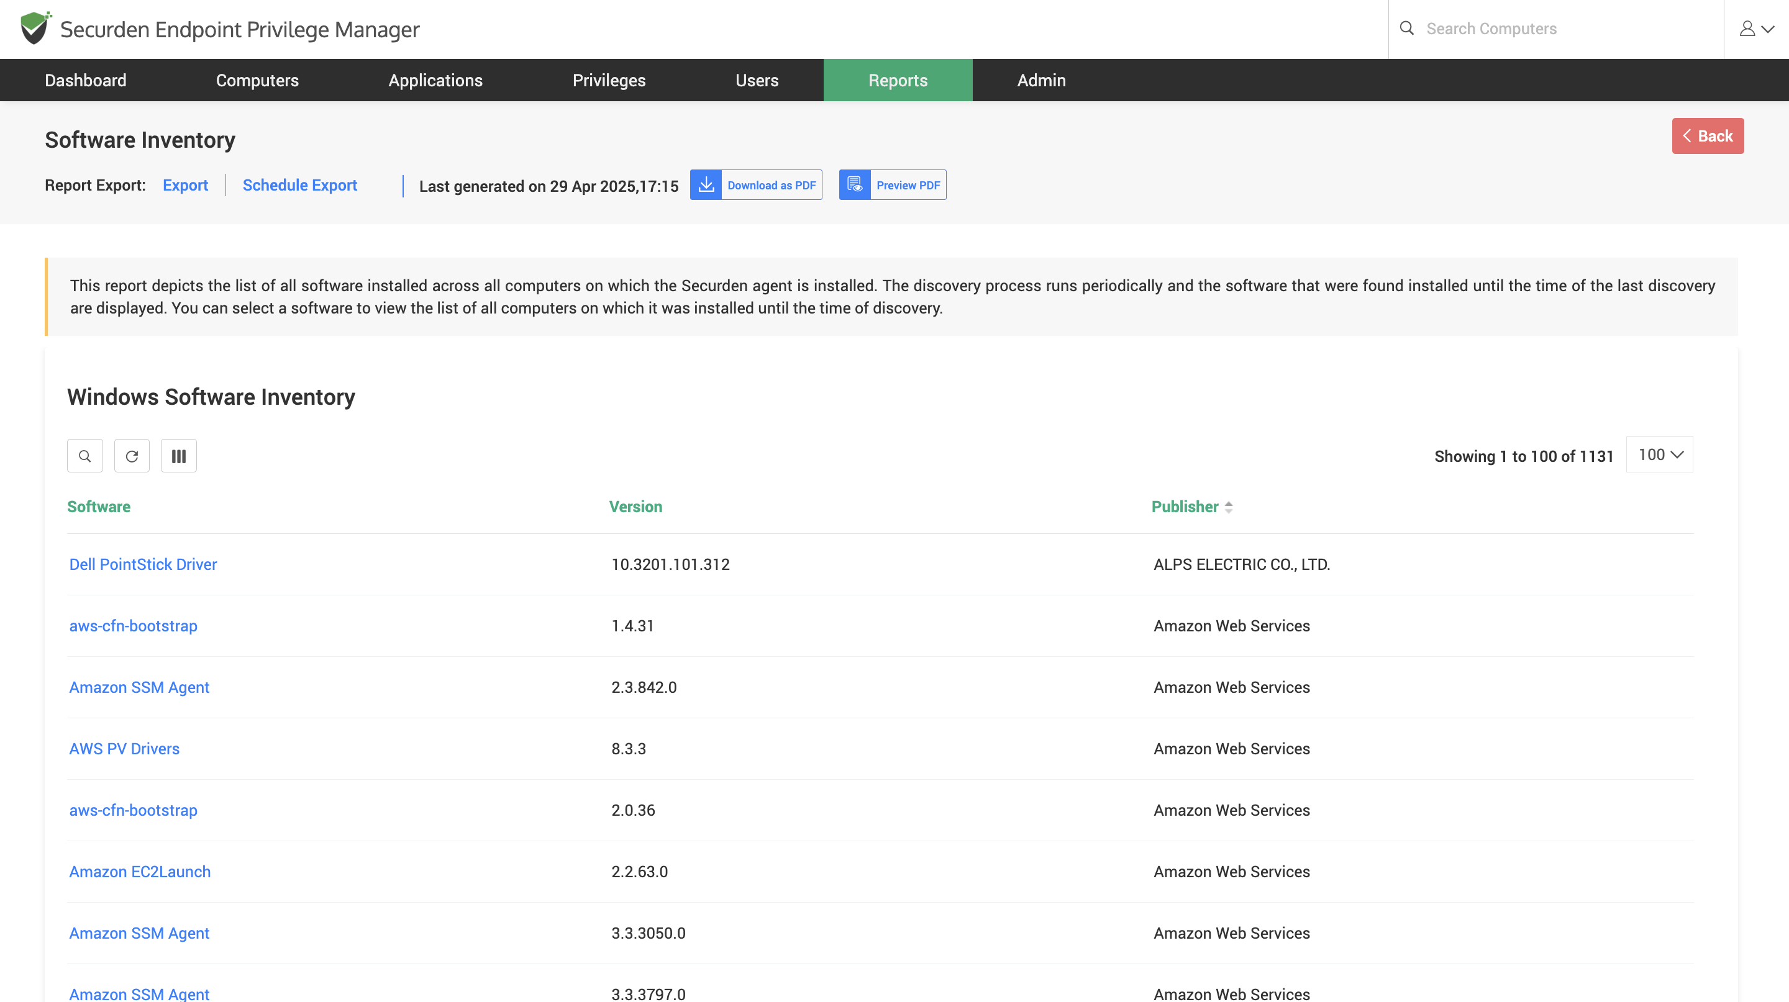Open the Privileges tab
Viewport: 1789px width, 1002px height.
pos(609,80)
